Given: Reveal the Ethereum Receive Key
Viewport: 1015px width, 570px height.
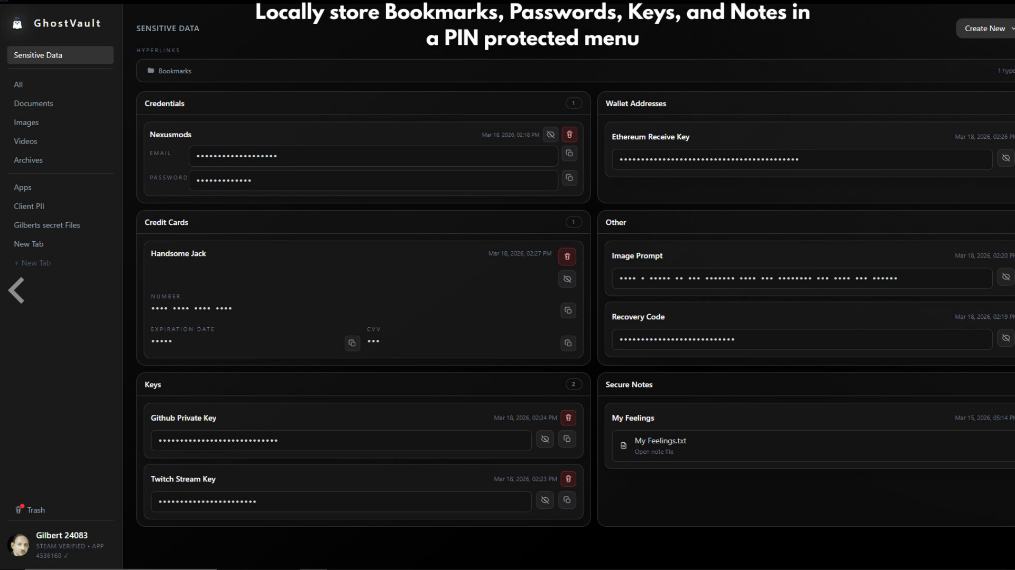Looking at the screenshot, I should click(x=1006, y=158).
